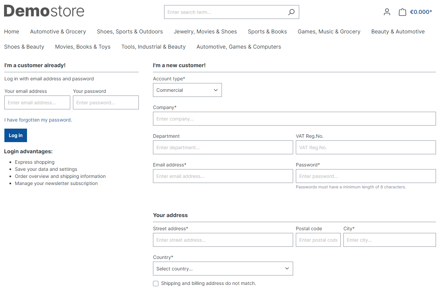Check 'Shipping and billing address do not match'
439x292 pixels.
tap(156, 284)
